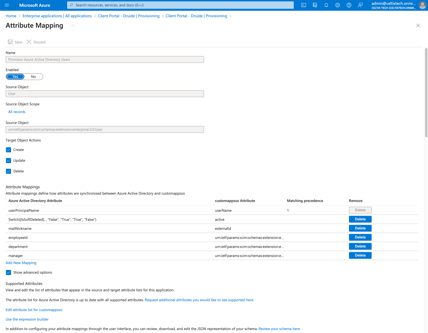The height and width of the screenshot is (333, 428).
Task: Set Enabled toggle to No
Action: click(33, 77)
